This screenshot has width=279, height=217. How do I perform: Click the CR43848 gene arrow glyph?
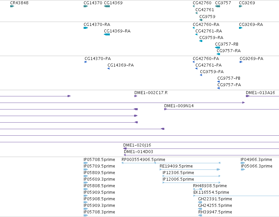pos(12,6)
